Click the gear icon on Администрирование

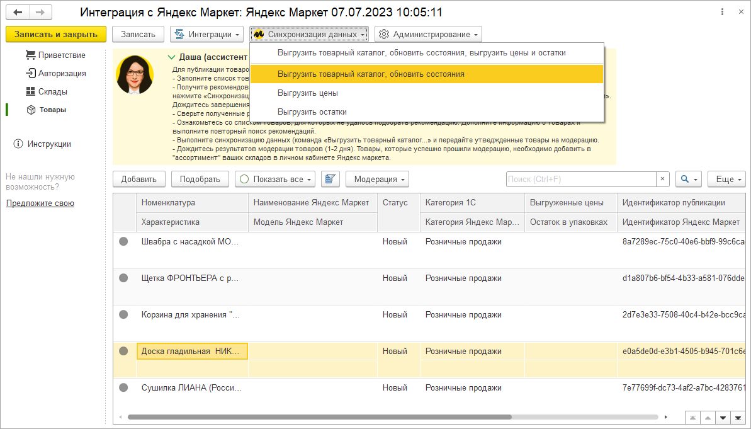[383, 34]
